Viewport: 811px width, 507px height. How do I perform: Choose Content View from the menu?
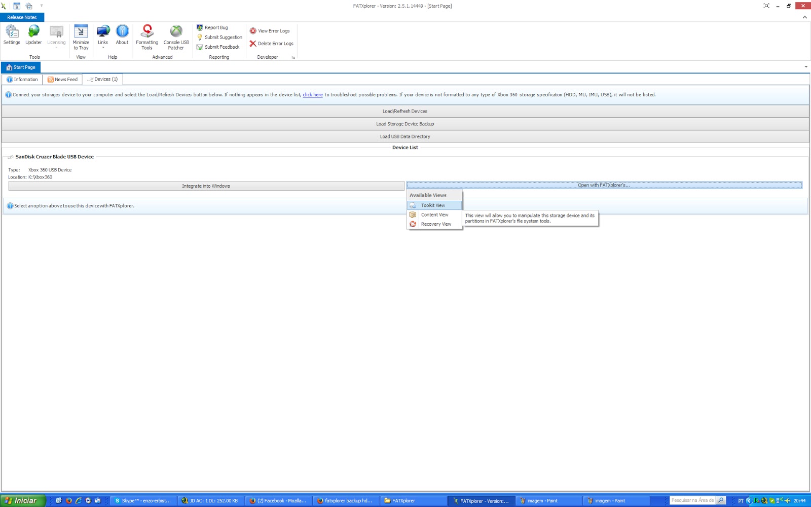pos(434,214)
